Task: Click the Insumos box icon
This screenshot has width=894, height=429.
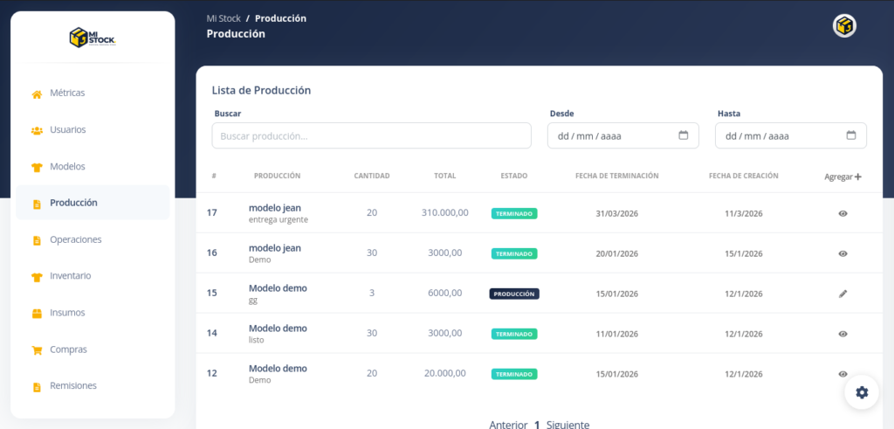Action: [x=37, y=313]
